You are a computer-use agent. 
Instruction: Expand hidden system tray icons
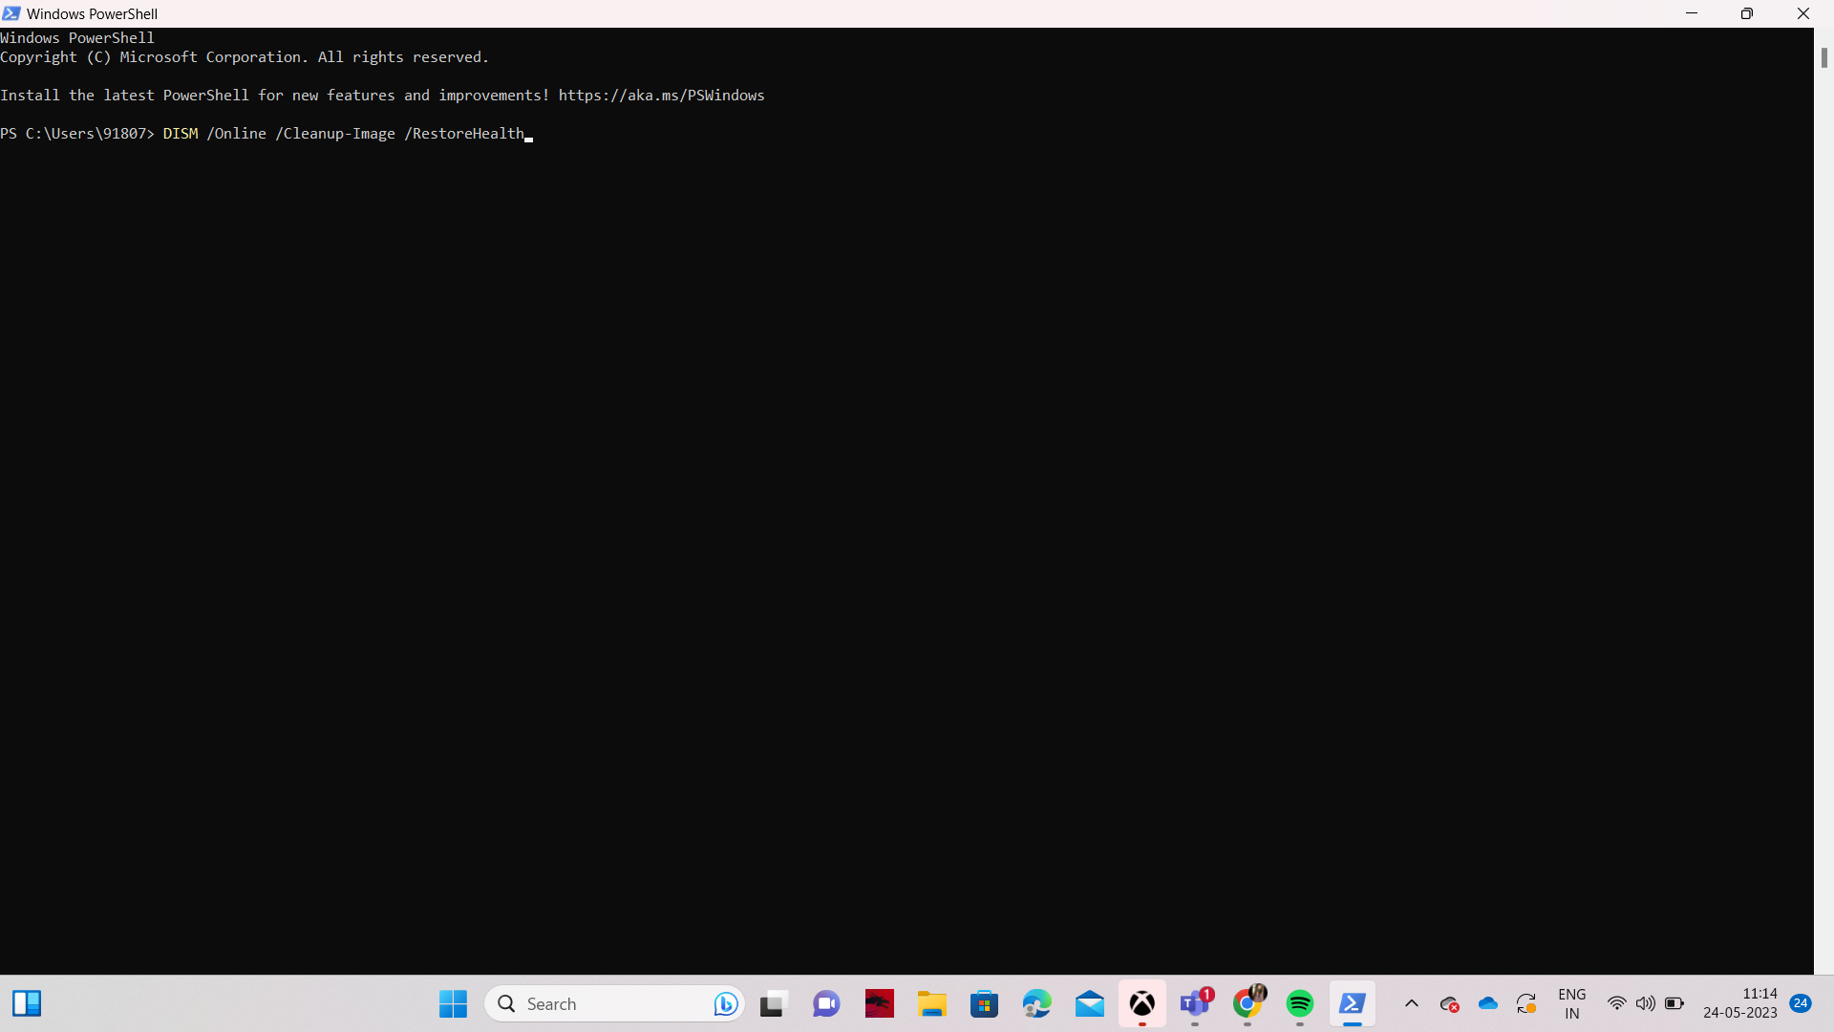(x=1411, y=1003)
